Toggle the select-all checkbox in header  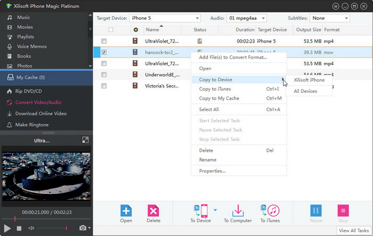111,30
